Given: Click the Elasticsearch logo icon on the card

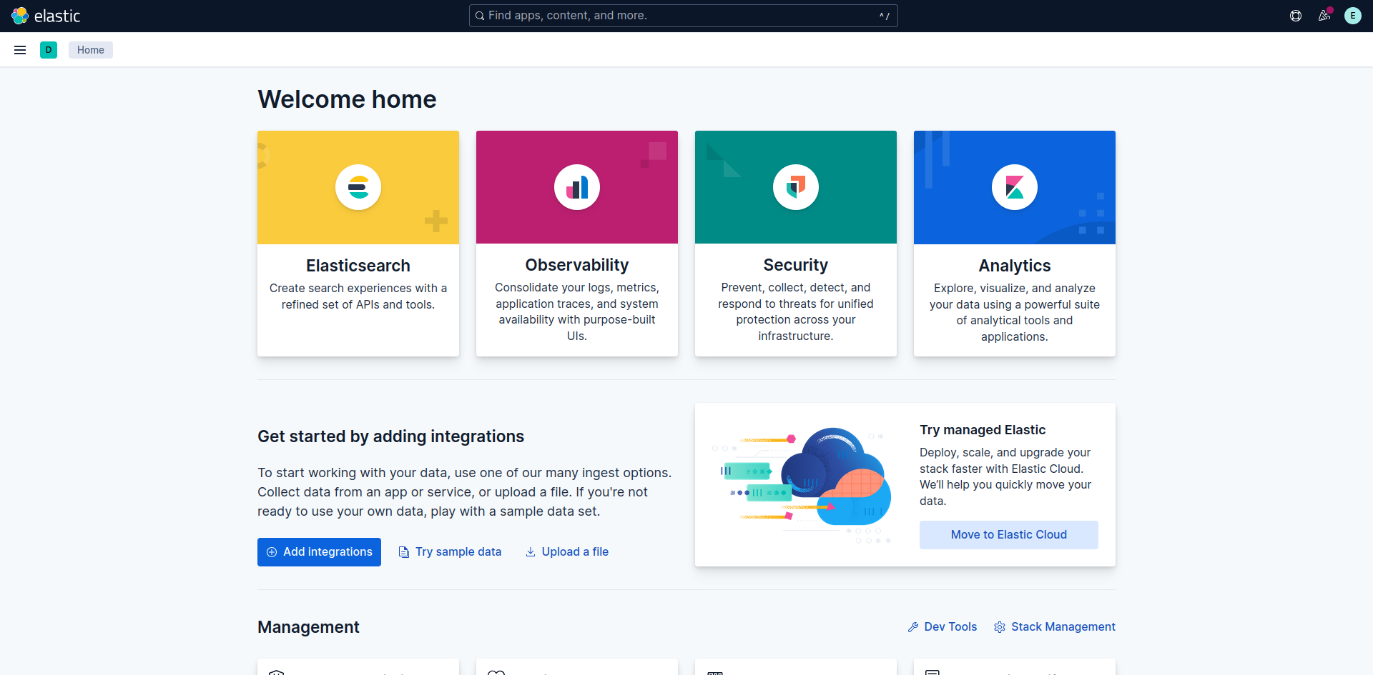Looking at the screenshot, I should [x=358, y=187].
